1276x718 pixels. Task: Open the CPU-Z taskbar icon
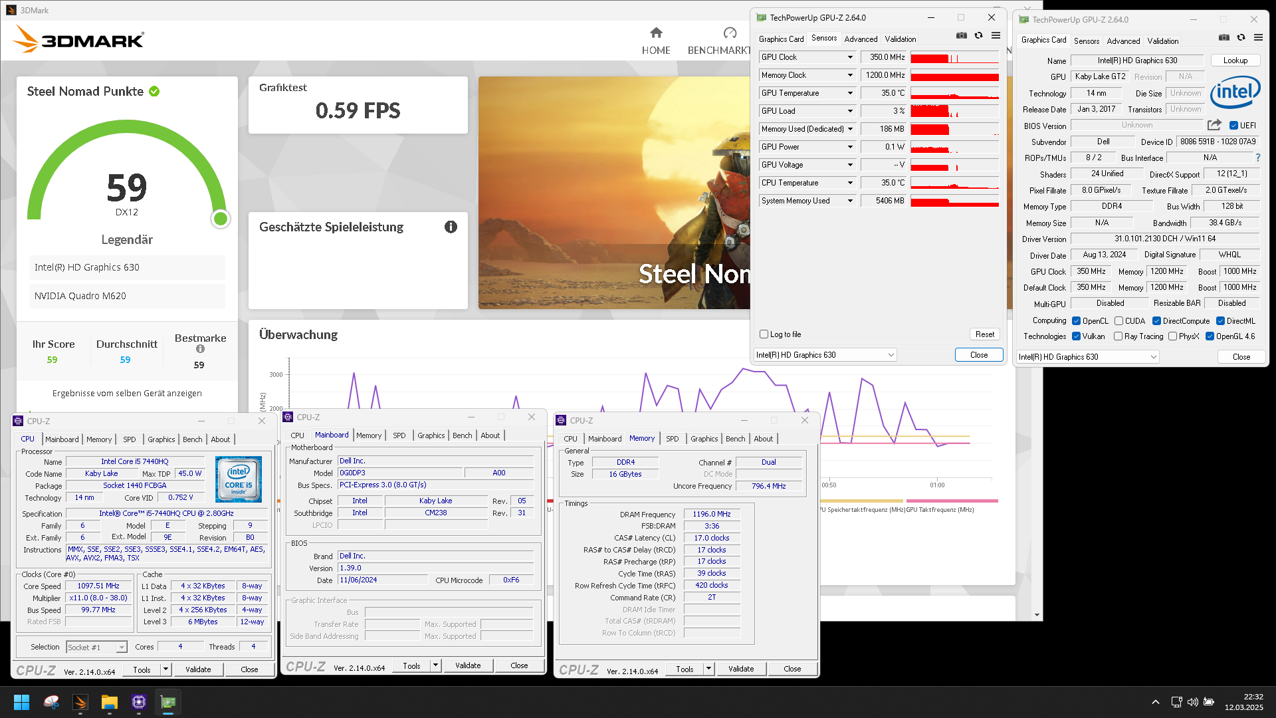(139, 702)
